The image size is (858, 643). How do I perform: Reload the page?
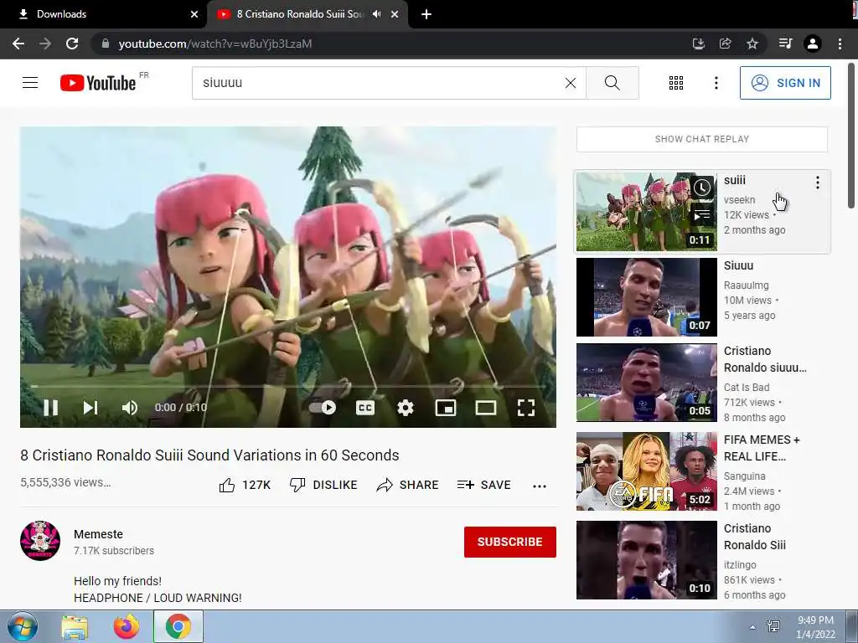tap(72, 44)
